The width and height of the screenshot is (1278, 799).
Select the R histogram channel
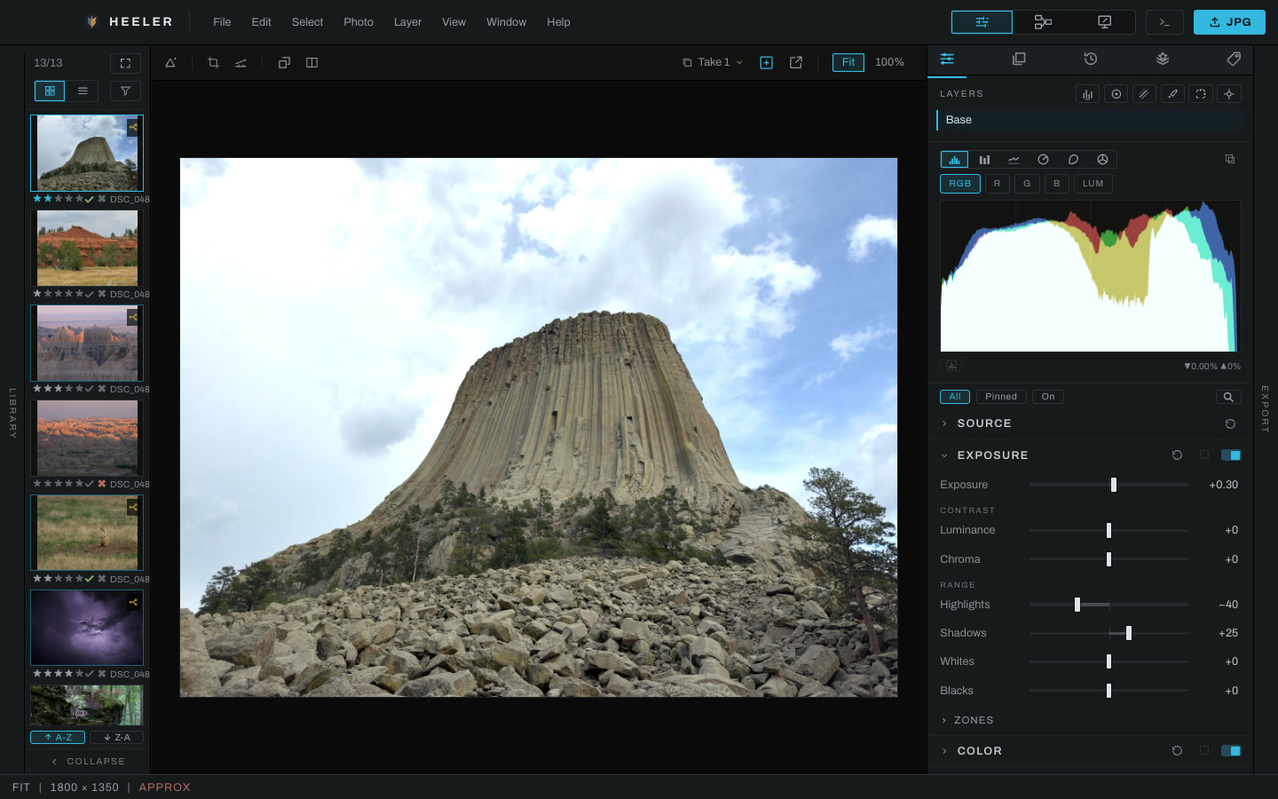998,184
